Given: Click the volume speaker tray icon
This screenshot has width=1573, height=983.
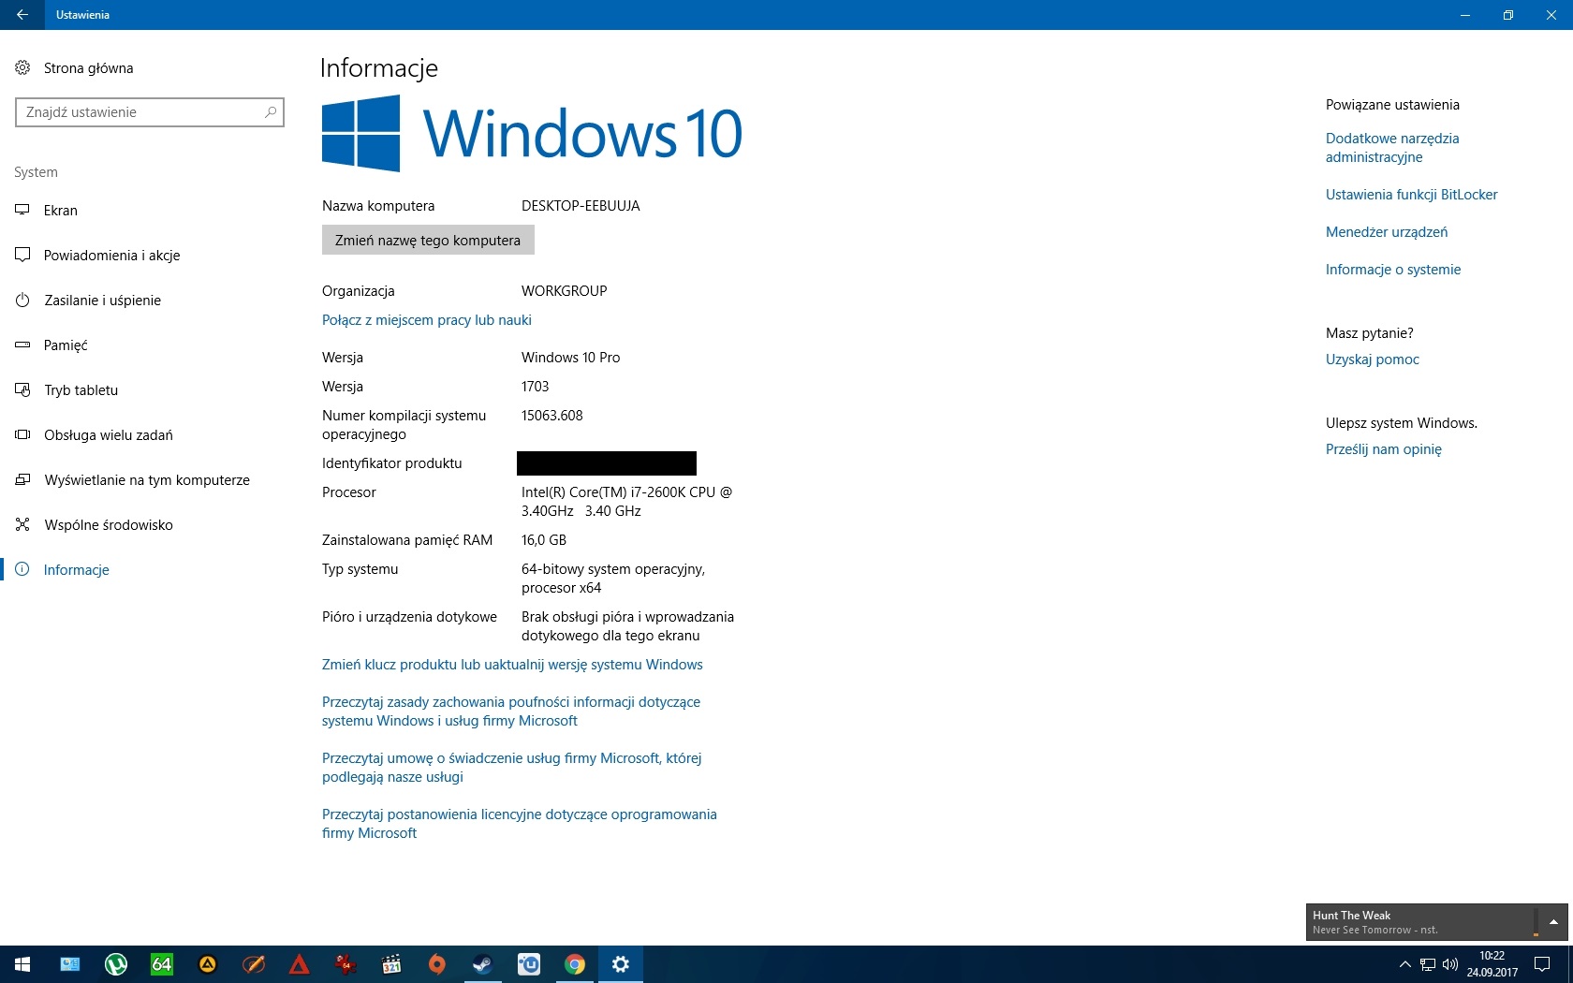Looking at the screenshot, I should pyautogui.click(x=1450, y=964).
